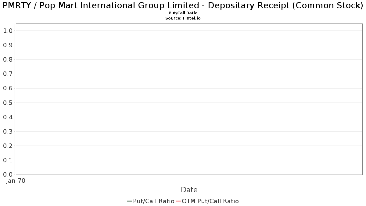Toggle the Put/Call Ratio legend series
The image size is (366, 206).
(x=153, y=201)
